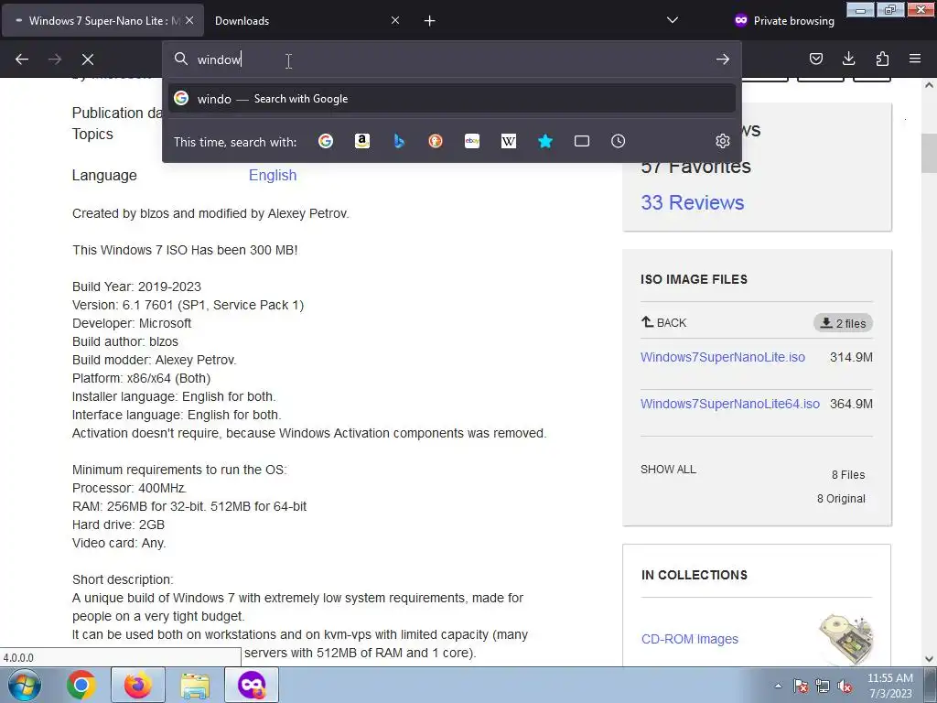The height and width of the screenshot is (703, 937).
Task: Click the vertical scrollbar thumb
Action: click(x=929, y=153)
